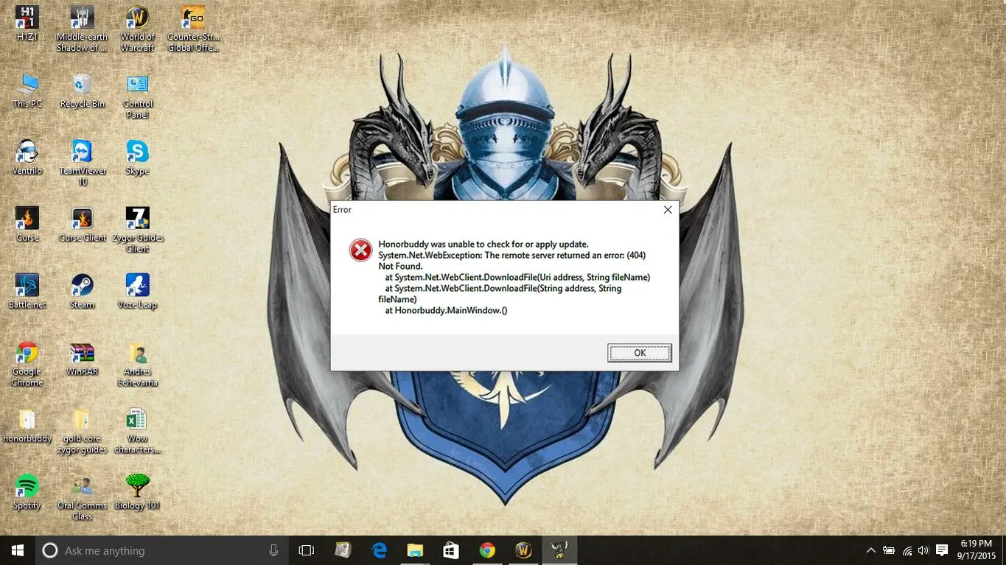Select the Wow characters Excel file
The height and width of the screenshot is (565, 1006).
point(138,431)
